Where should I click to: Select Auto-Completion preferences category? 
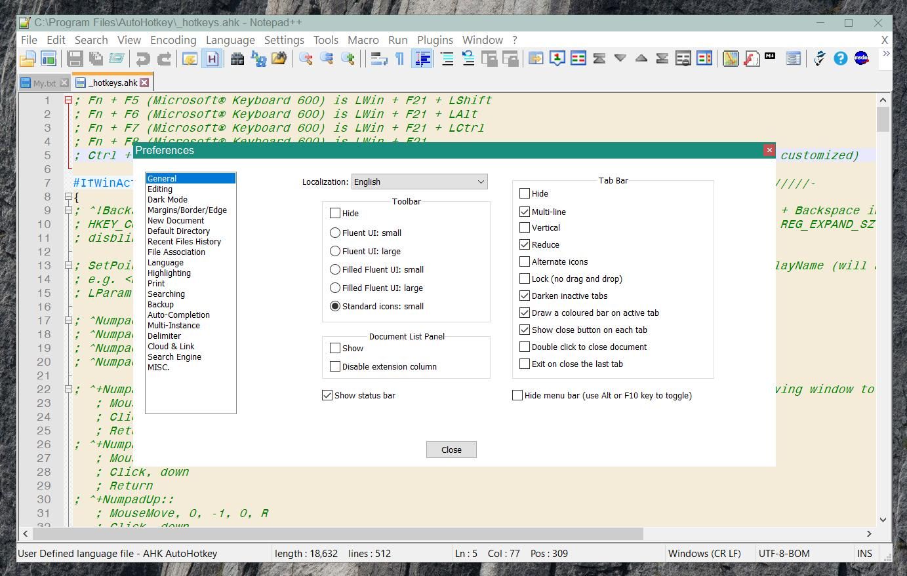click(178, 315)
